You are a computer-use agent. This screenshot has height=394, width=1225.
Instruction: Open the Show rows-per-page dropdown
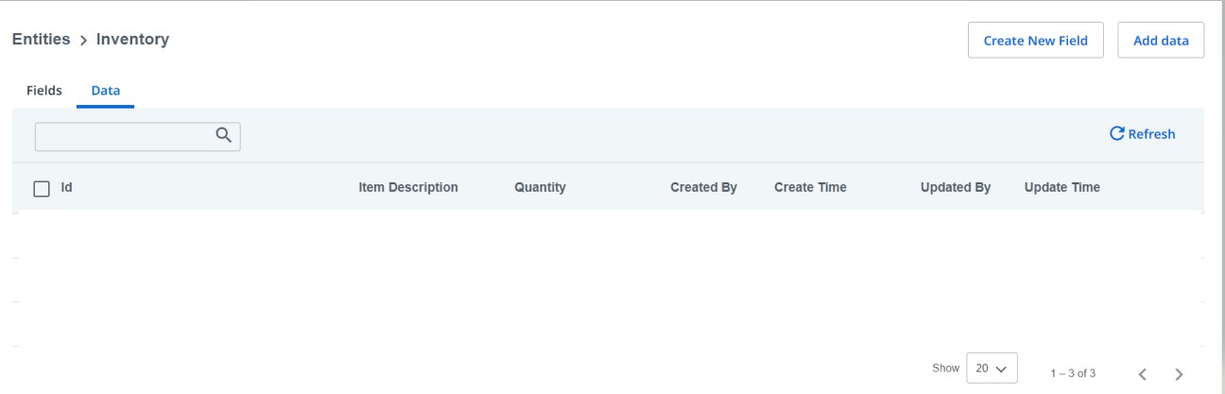click(x=992, y=368)
